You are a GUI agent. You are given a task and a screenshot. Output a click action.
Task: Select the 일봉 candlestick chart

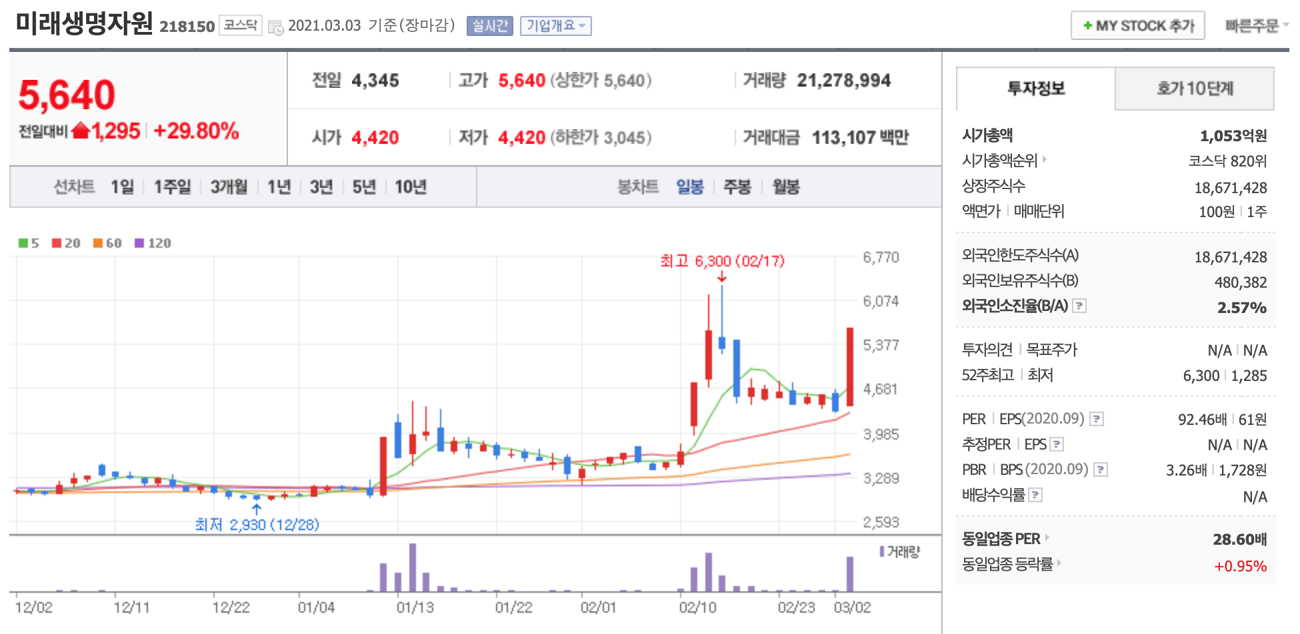point(690,187)
